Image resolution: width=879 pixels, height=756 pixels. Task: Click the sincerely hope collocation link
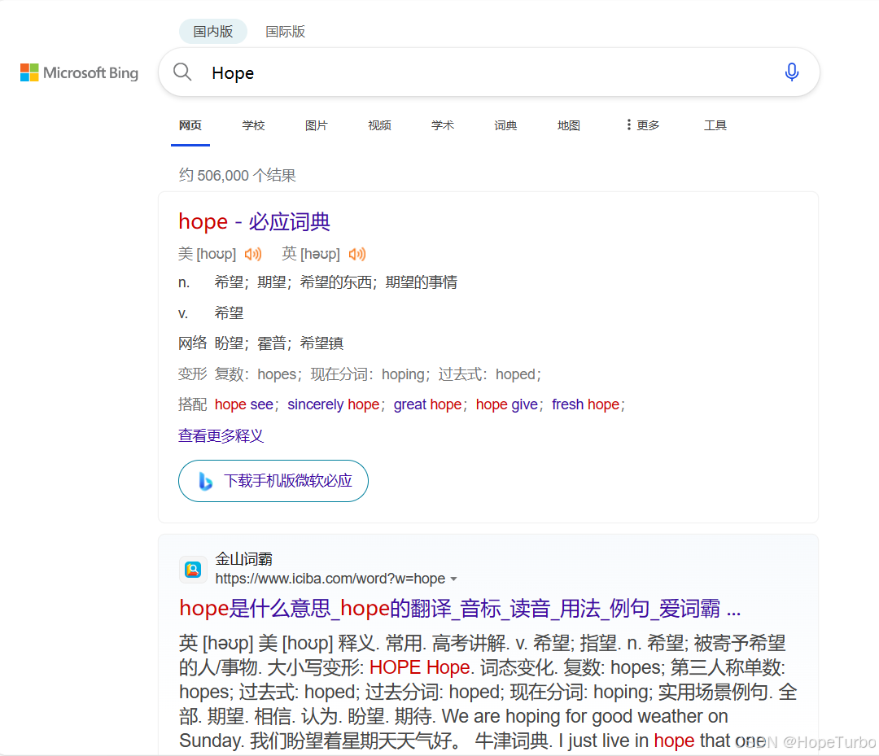pos(334,404)
